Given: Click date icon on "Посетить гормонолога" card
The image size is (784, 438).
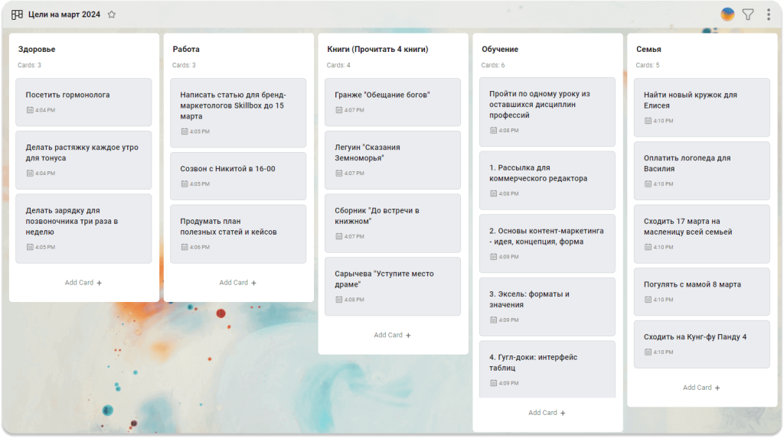Looking at the screenshot, I should pyautogui.click(x=30, y=110).
